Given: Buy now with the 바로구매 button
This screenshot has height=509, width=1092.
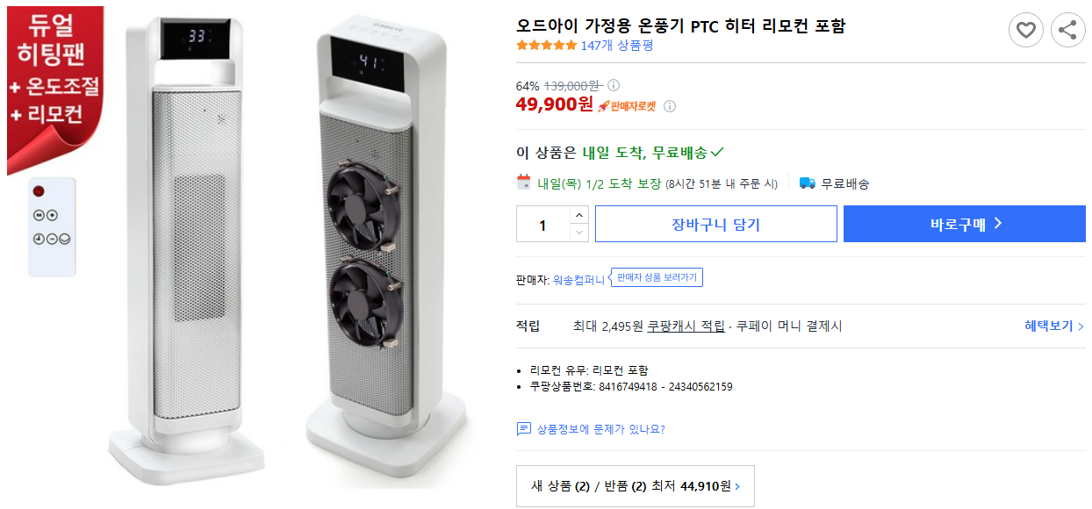Looking at the screenshot, I should coord(964,224).
